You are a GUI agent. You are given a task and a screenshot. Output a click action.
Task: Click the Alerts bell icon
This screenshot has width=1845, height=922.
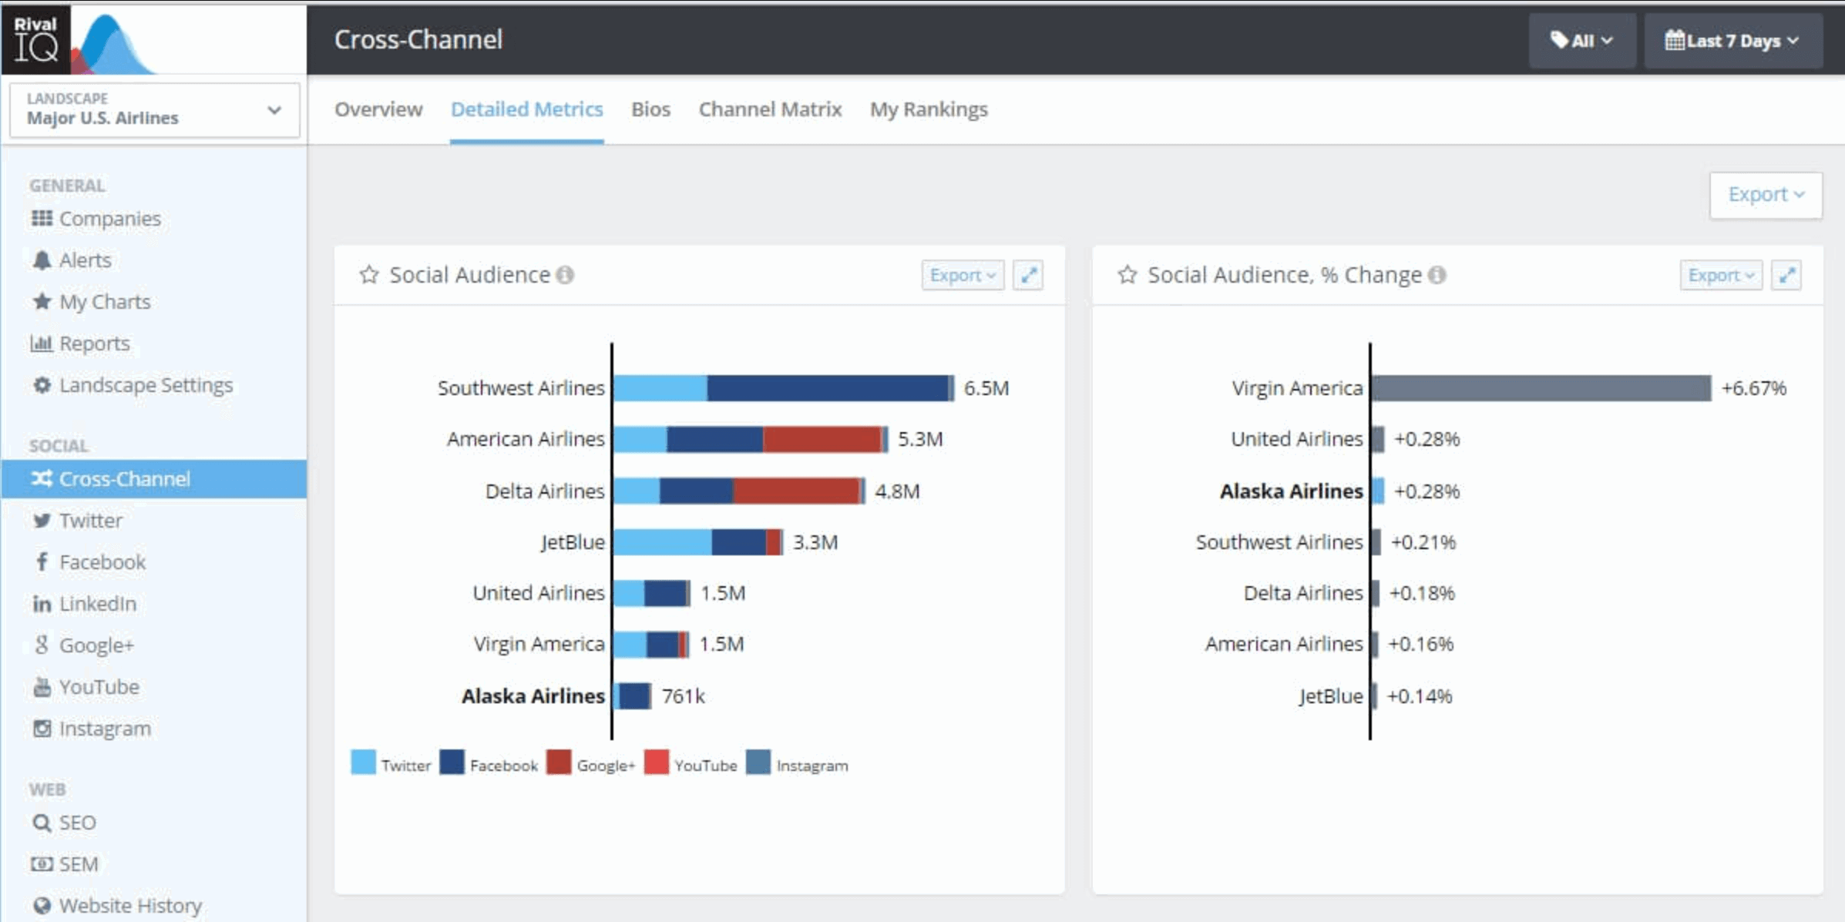(42, 260)
